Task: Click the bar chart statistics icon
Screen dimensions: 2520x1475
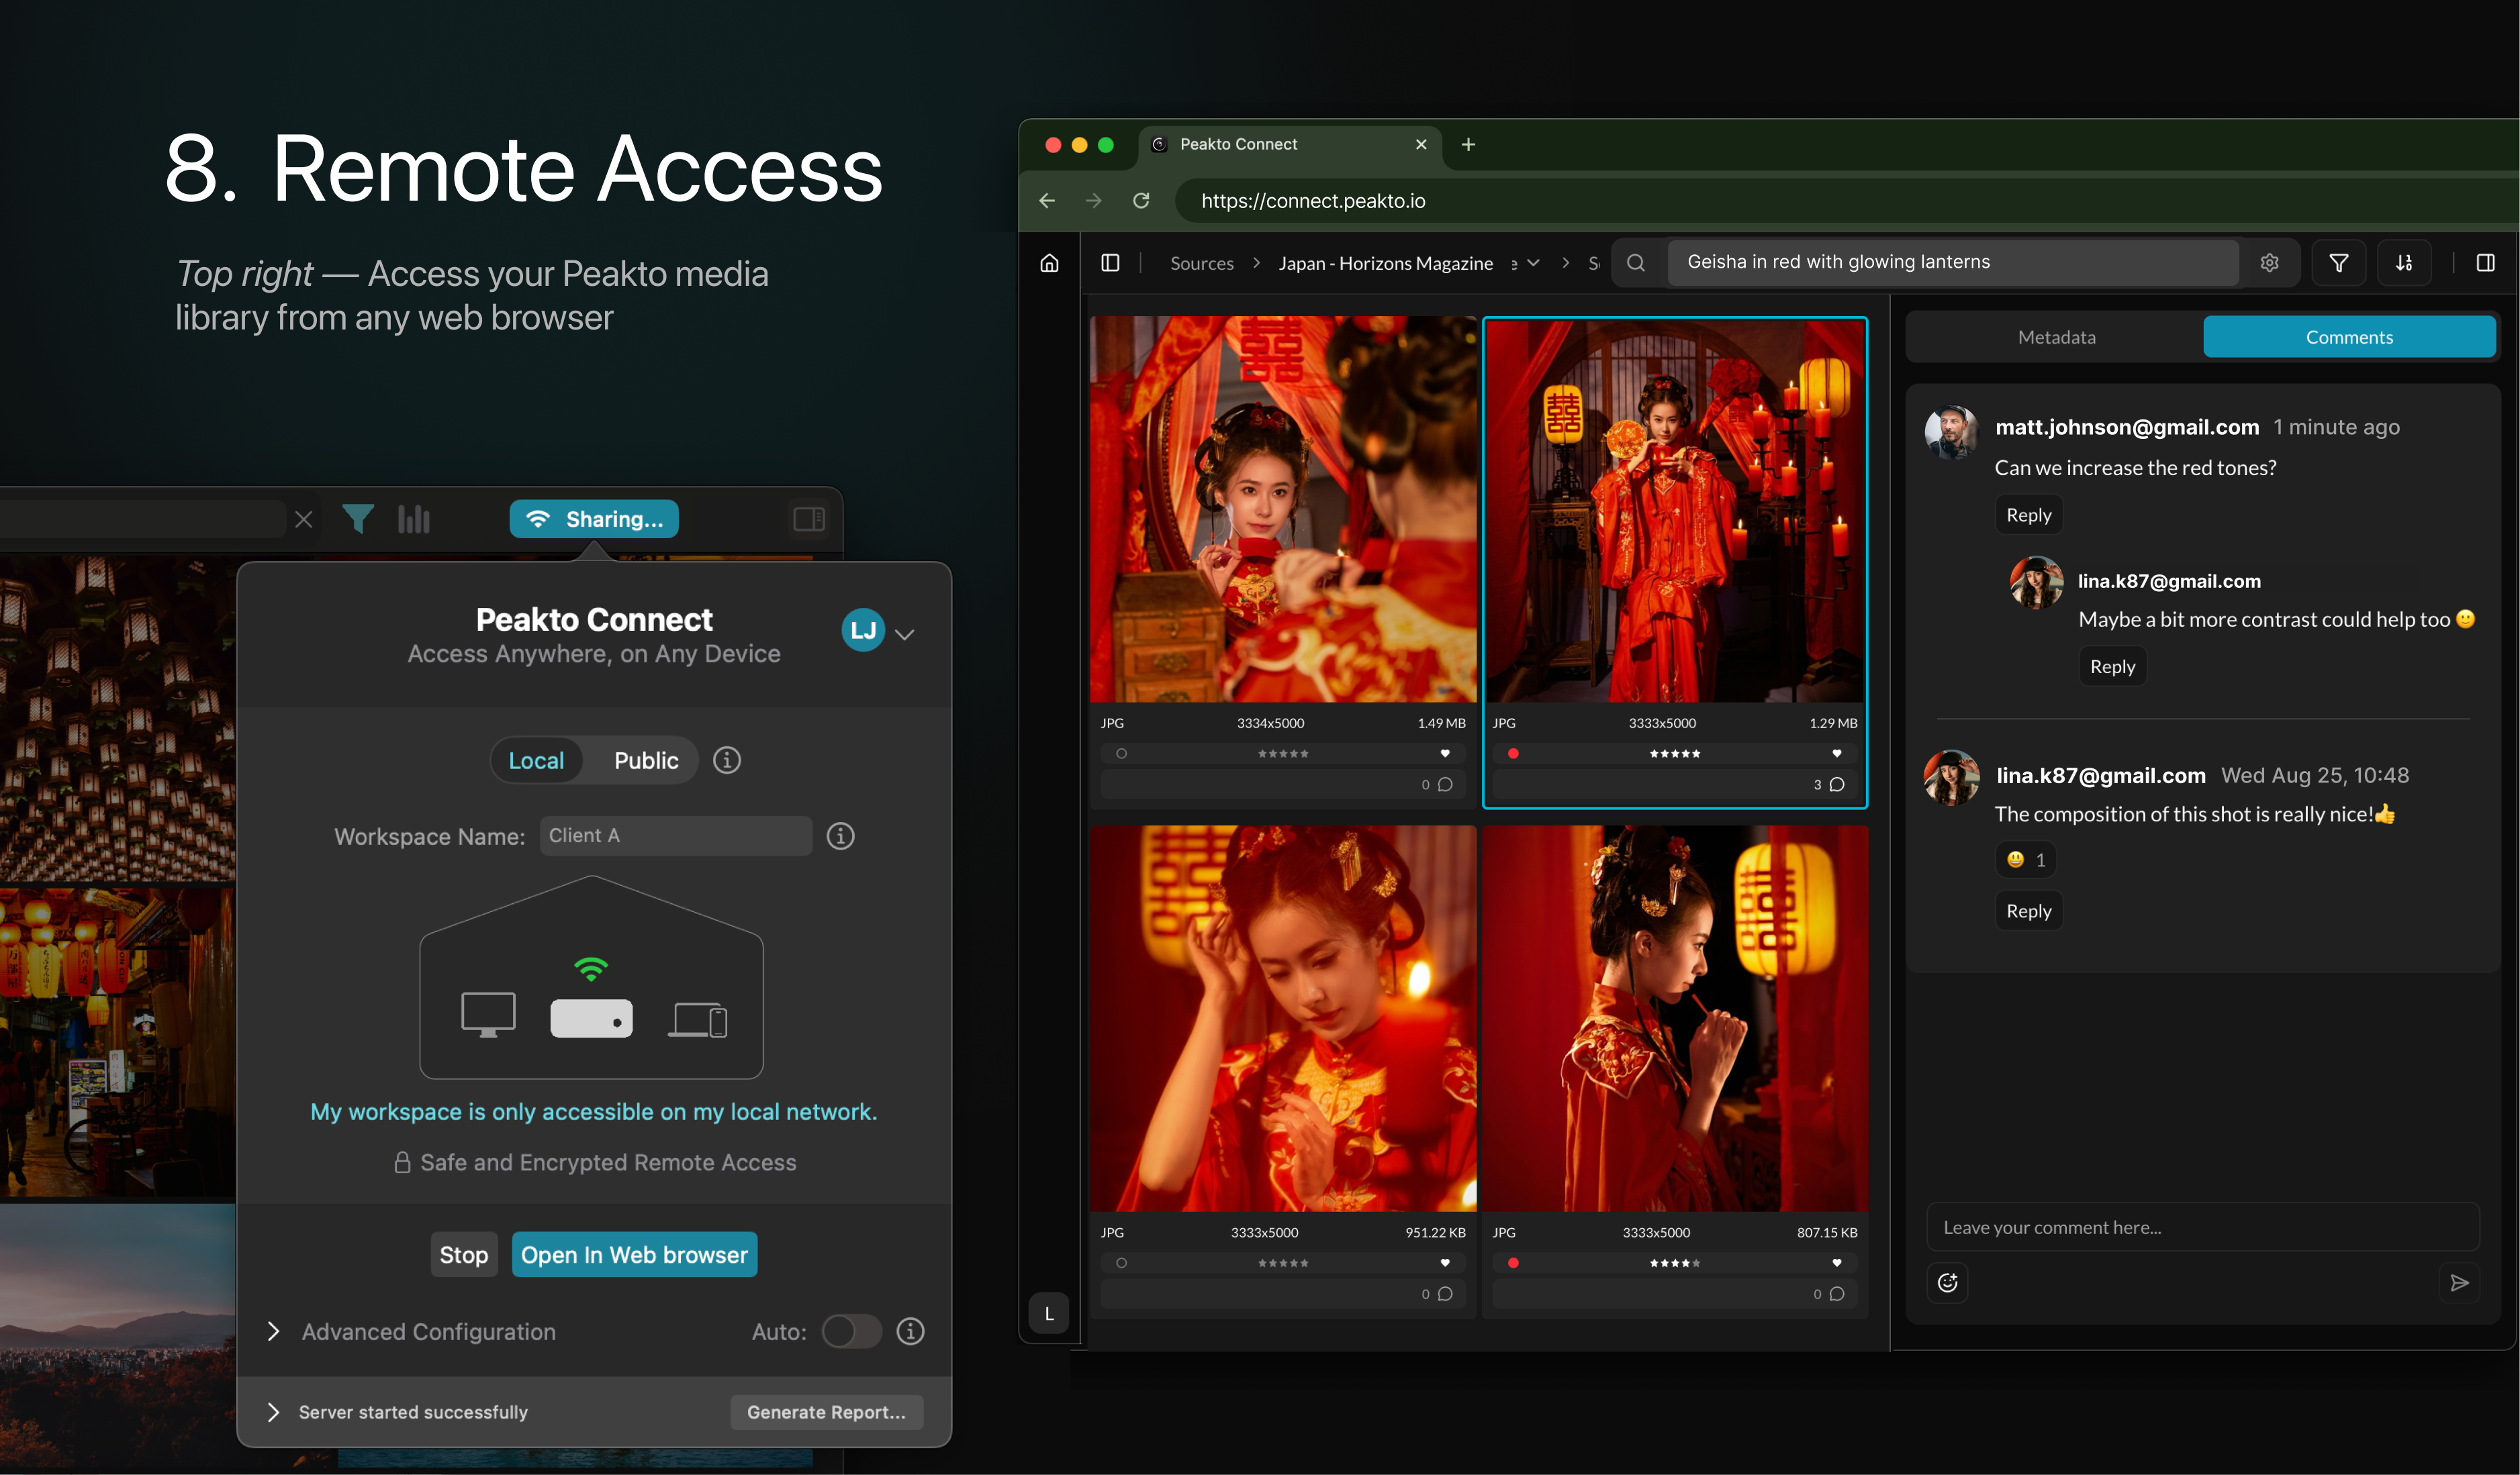Action: (x=414, y=519)
